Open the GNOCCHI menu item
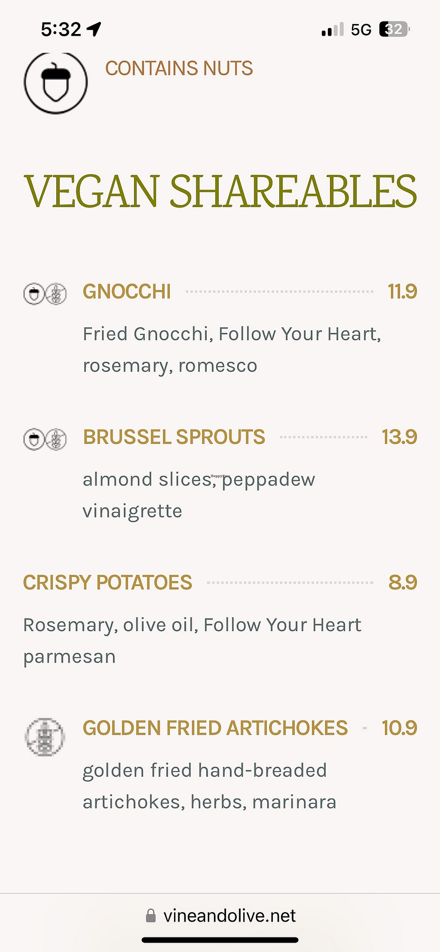This screenshot has height=952, width=440. tap(127, 291)
